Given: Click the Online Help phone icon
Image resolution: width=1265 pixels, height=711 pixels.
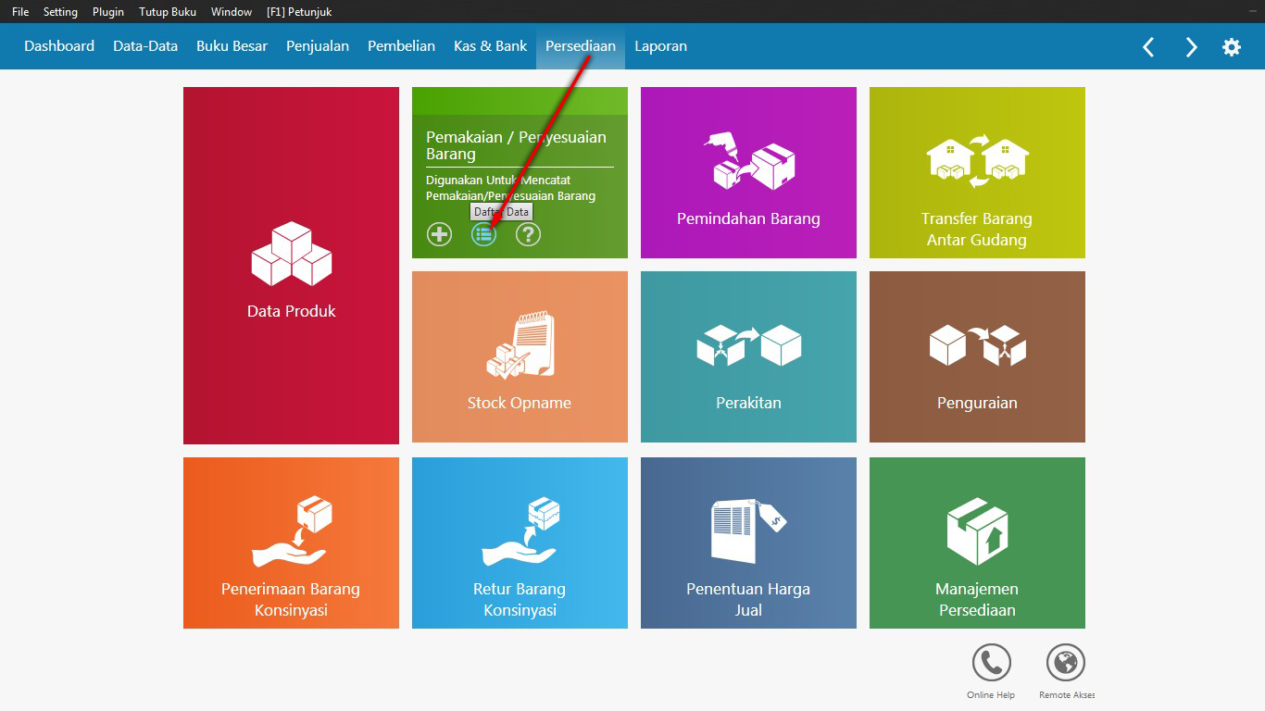Looking at the screenshot, I should pyautogui.click(x=991, y=663).
